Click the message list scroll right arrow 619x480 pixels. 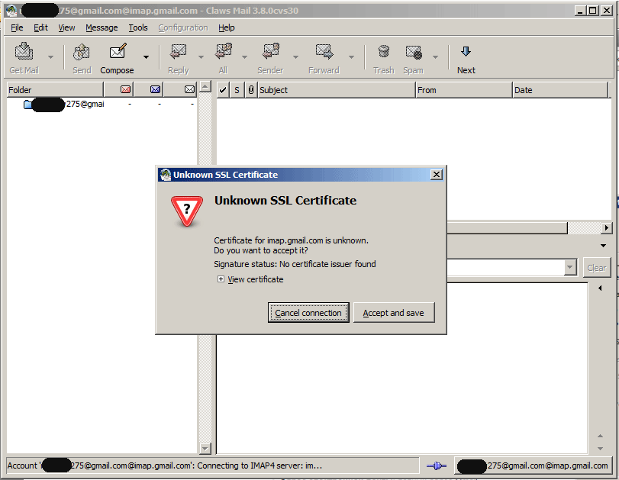point(606,227)
